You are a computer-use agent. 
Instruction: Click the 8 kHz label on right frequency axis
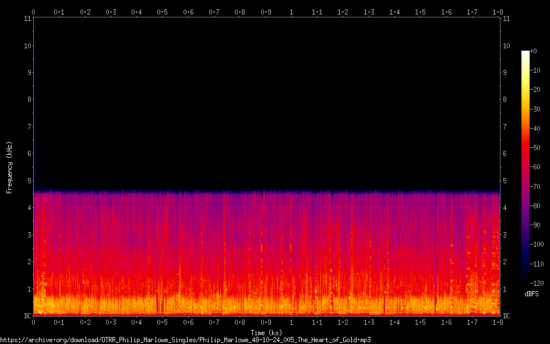point(505,100)
